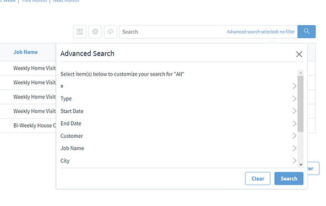Expand the Start Date filter chevron
The width and height of the screenshot is (326, 206).
pyautogui.click(x=294, y=111)
